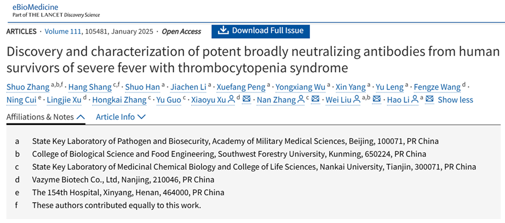
Task: Click the eBioMedicine journal logo
Action: [33, 7]
